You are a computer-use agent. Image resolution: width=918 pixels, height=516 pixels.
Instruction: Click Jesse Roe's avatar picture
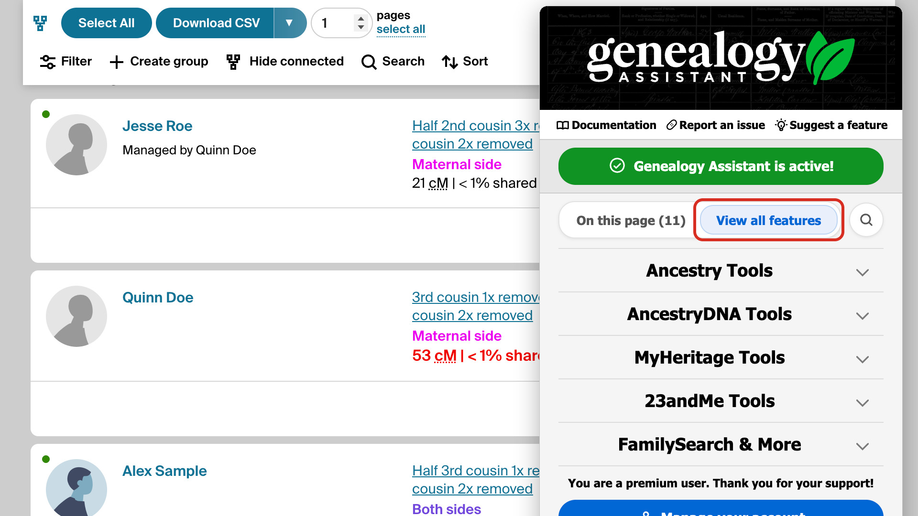point(76,145)
